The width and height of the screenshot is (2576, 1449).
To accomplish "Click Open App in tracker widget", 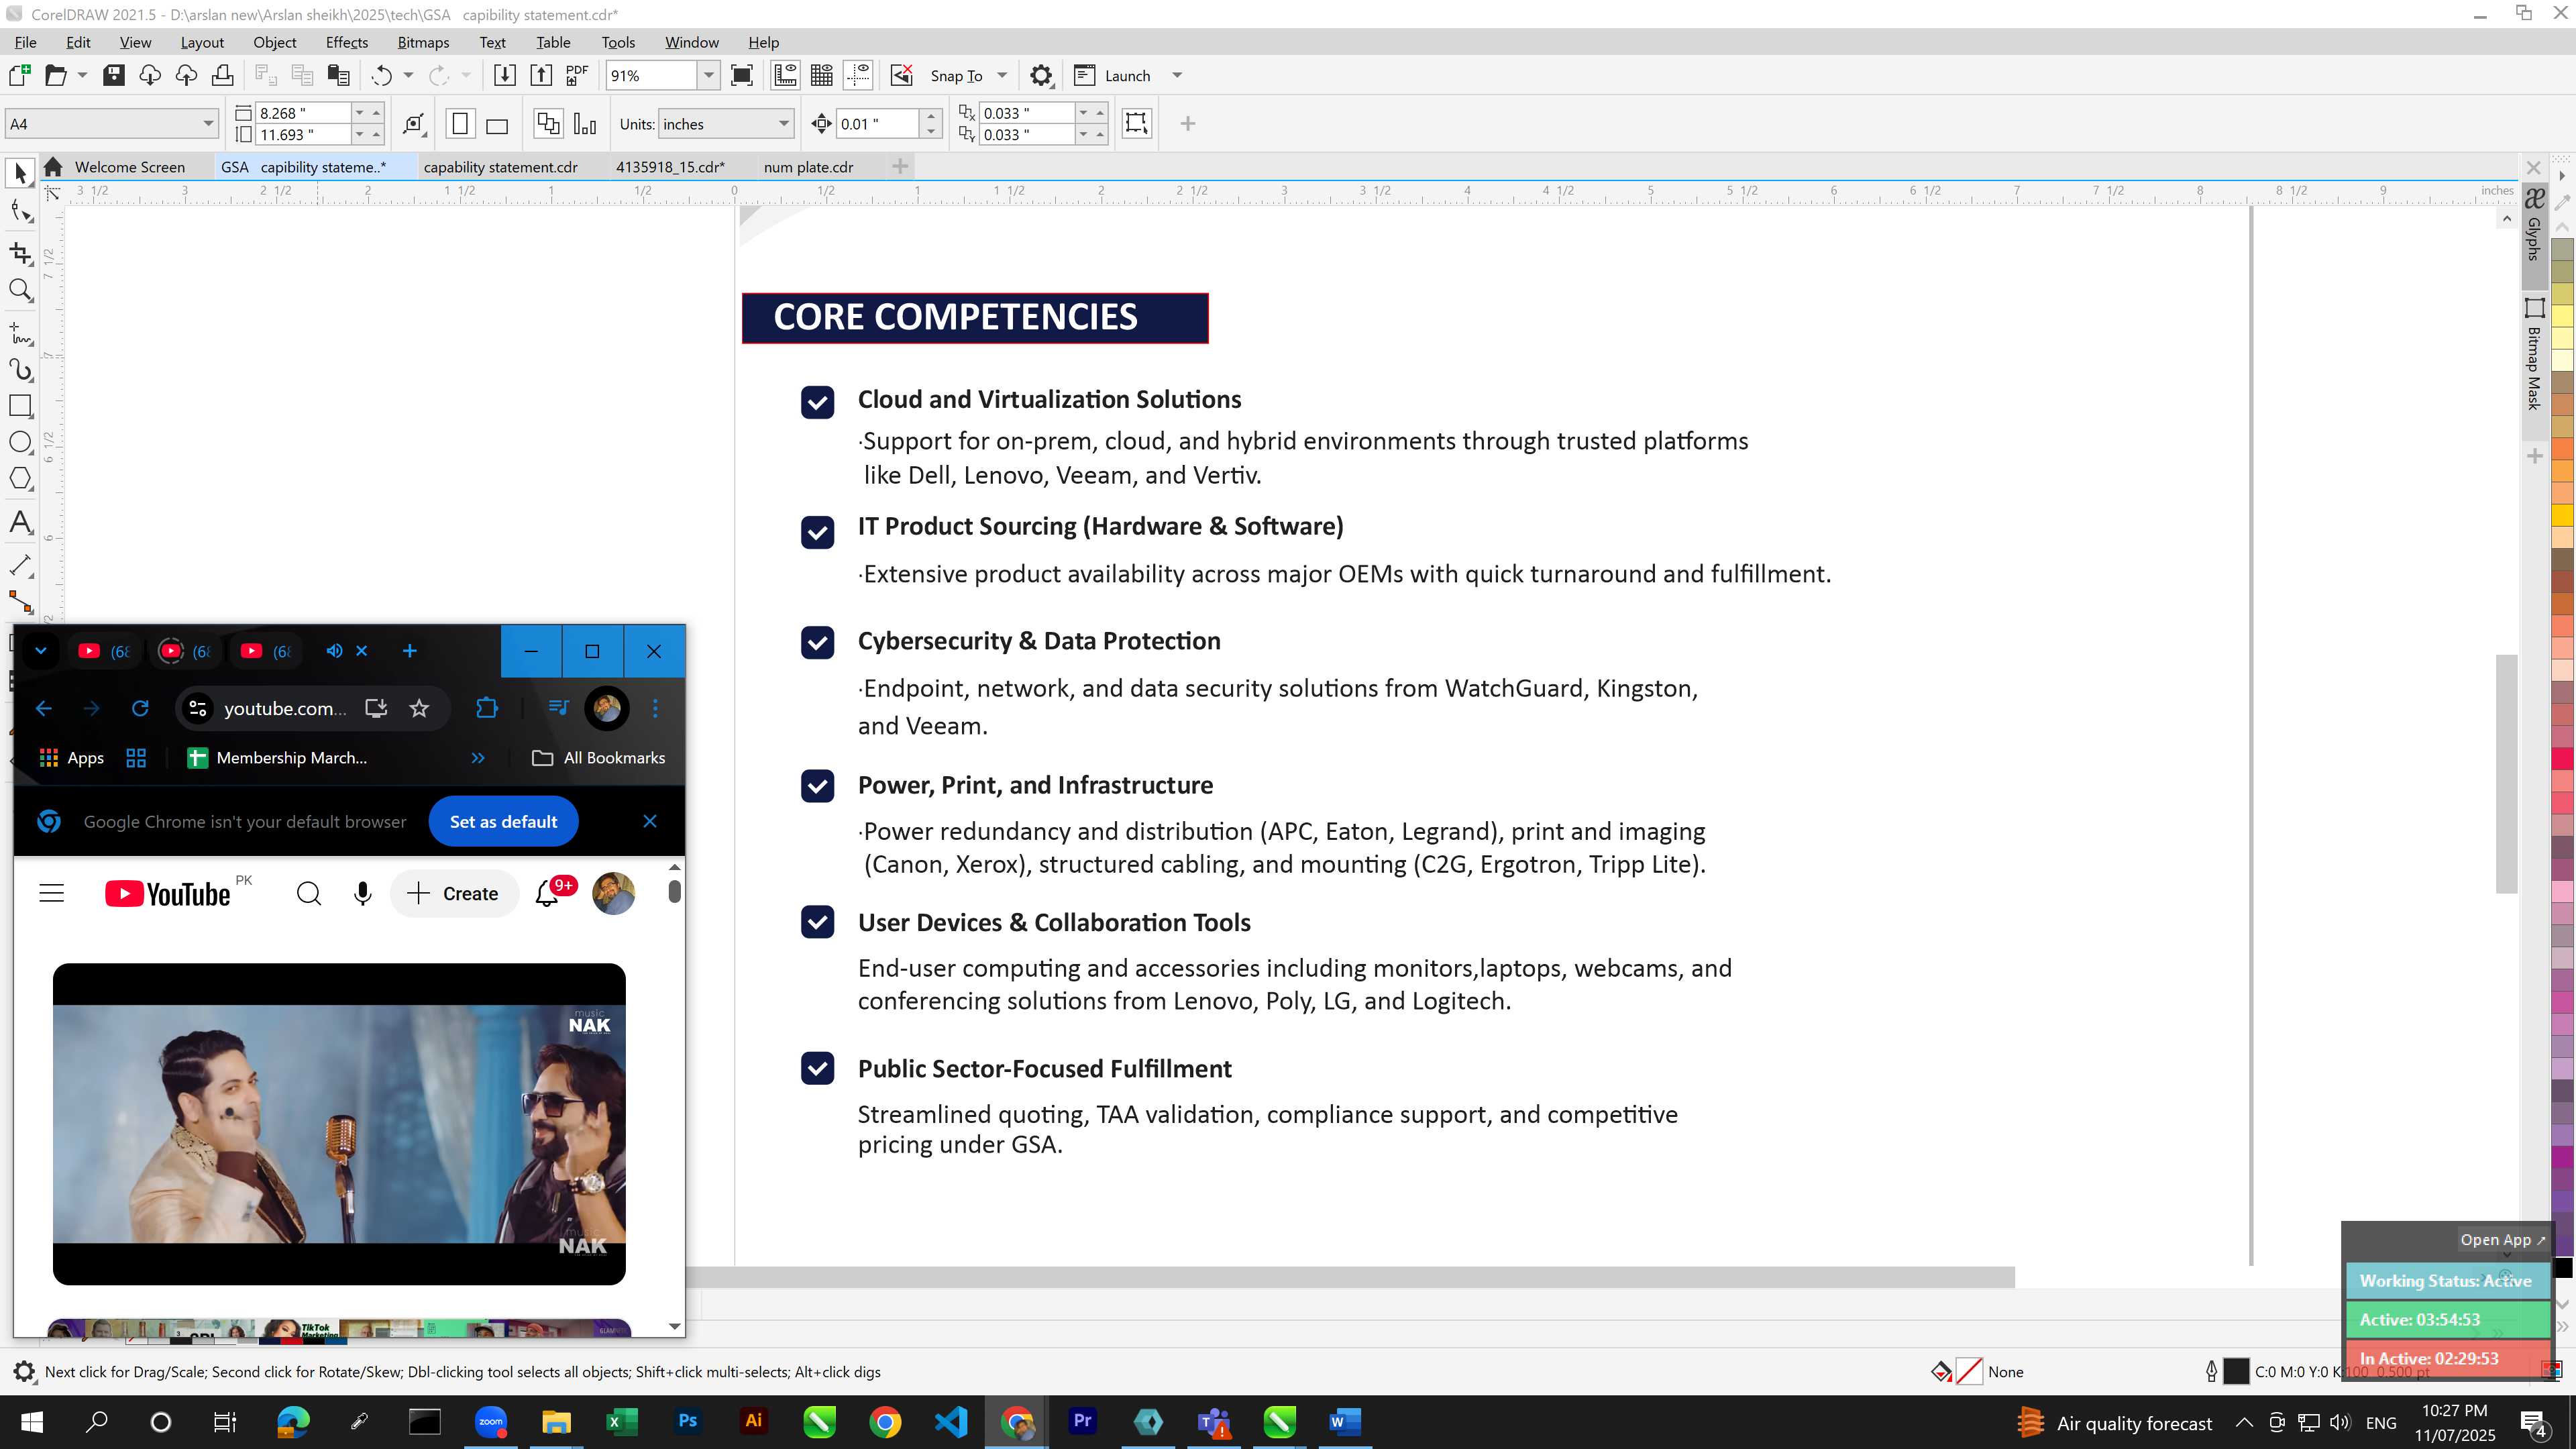I will 2502,1239.
